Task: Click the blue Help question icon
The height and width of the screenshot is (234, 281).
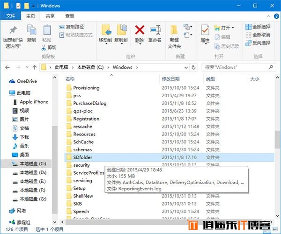Action: click(276, 16)
